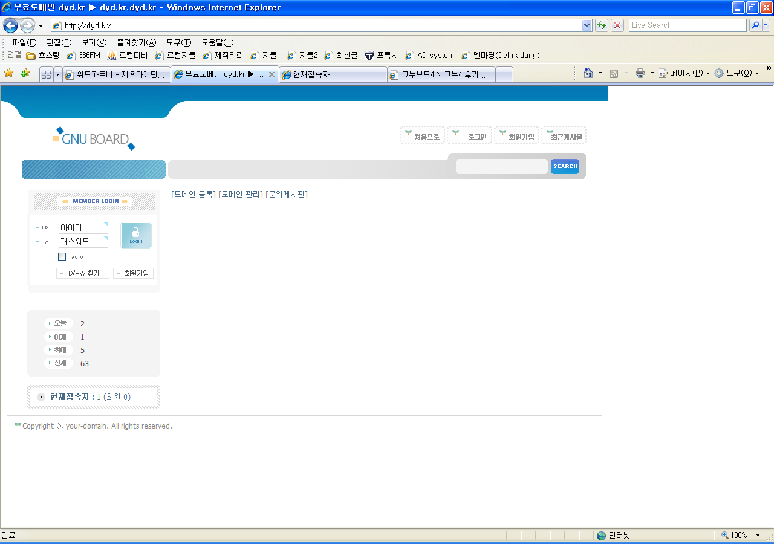Click the 회원가입 button in the top navigation

pos(516,135)
